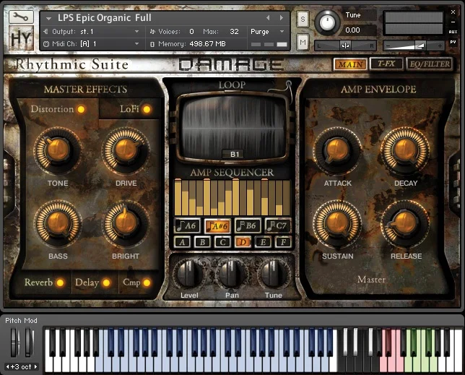The height and width of the screenshot is (375, 465).
Task: Switch to the EQ/FILTER tab
Action: click(430, 64)
